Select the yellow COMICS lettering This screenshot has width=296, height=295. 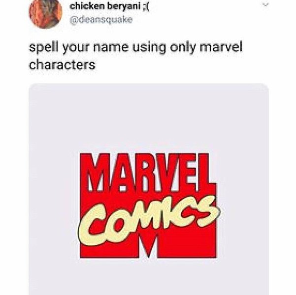pos(149,220)
